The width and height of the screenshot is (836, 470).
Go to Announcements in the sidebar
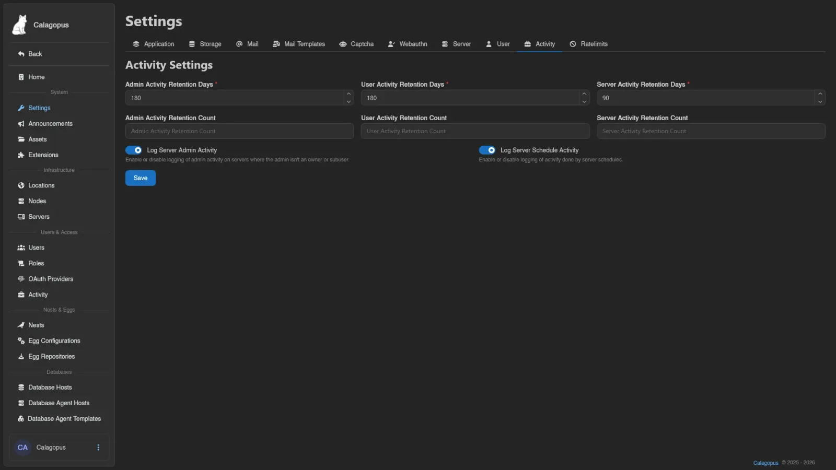click(x=59, y=124)
